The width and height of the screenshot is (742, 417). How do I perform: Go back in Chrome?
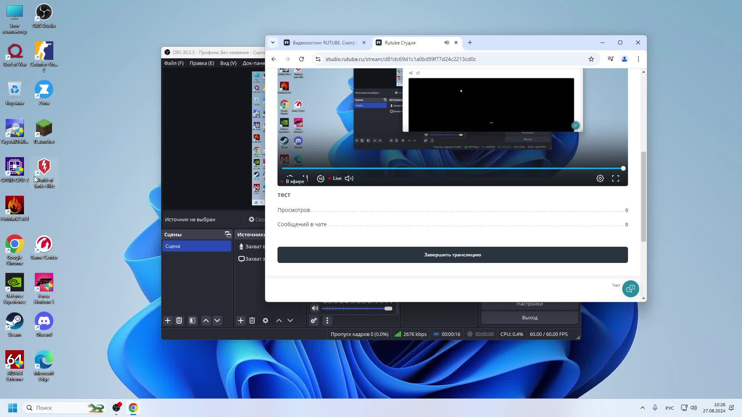[274, 59]
